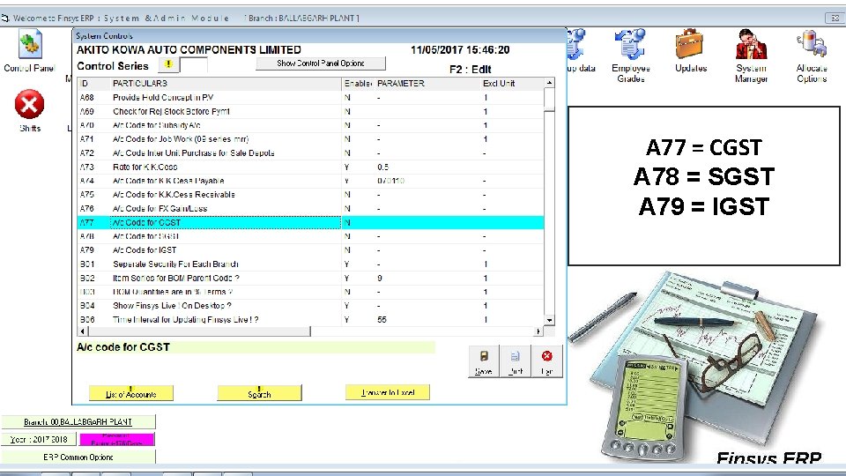Select row A69 Check for Rej Stock
The width and height of the screenshot is (846, 476).
click(311, 112)
